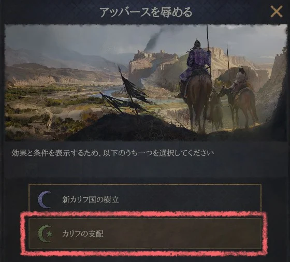Click the 新カリフ国の樹立 label text
290x262 pixels.
click(x=90, y=200)
